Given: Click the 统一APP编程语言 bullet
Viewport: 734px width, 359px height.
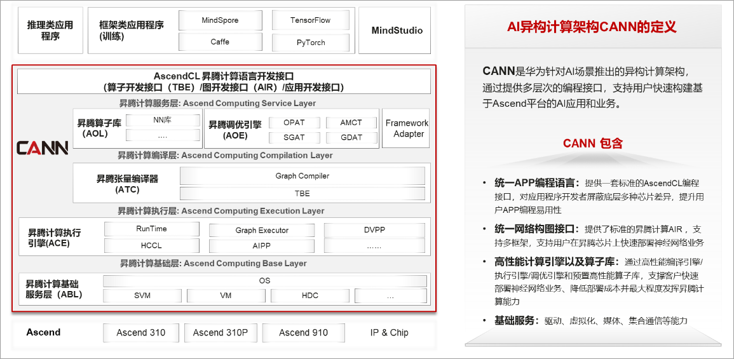Looking at the screenshot, I should click(599, 196).
